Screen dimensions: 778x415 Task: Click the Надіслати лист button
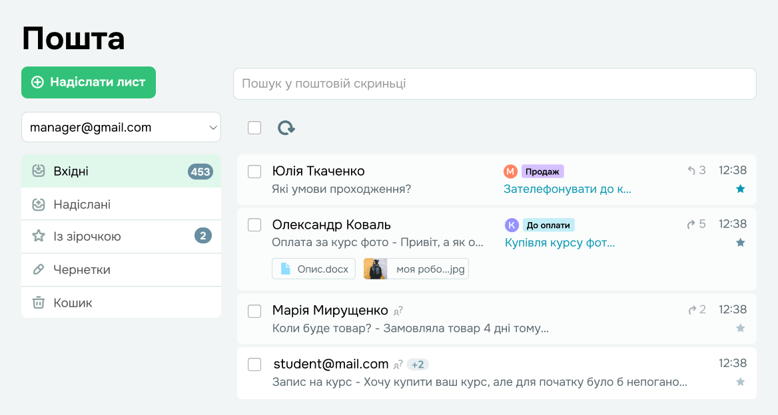(89, 82)
